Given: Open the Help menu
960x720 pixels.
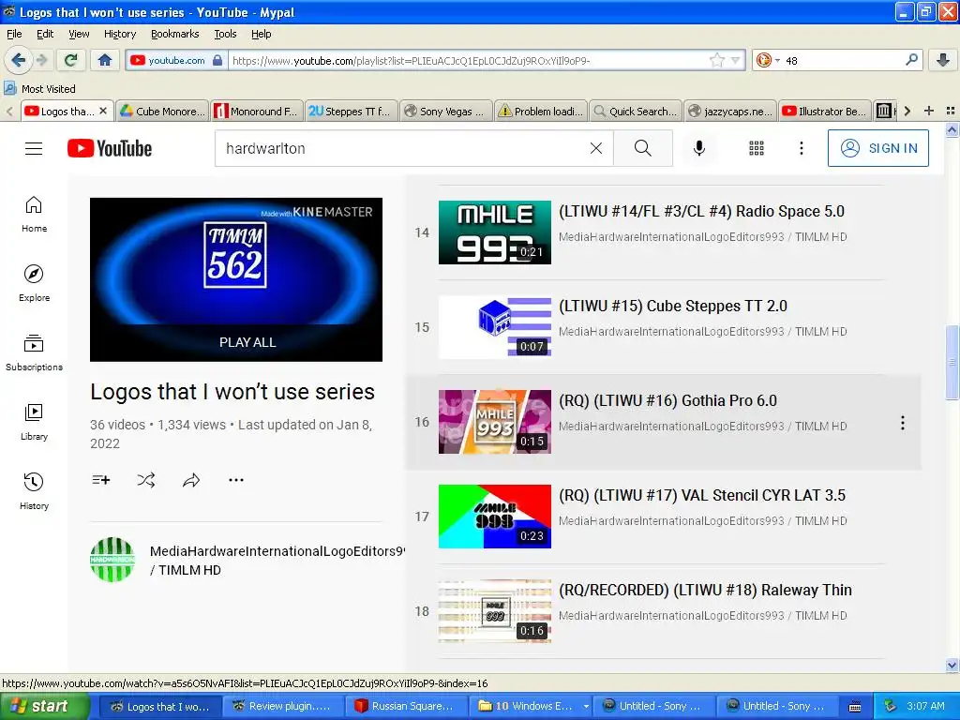Looking at the screenshot, I should tap(262, 34).
